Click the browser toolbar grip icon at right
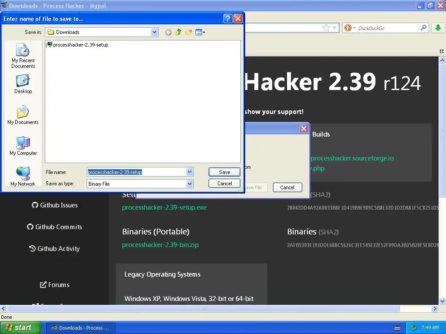This screenshot has width=446, height=334. 442,51
